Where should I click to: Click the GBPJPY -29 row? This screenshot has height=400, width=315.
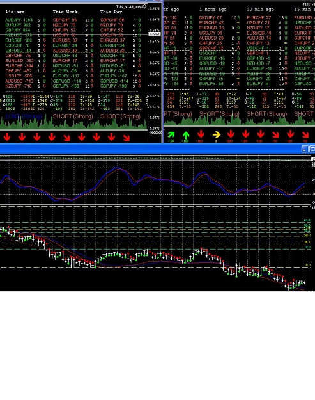267,79
